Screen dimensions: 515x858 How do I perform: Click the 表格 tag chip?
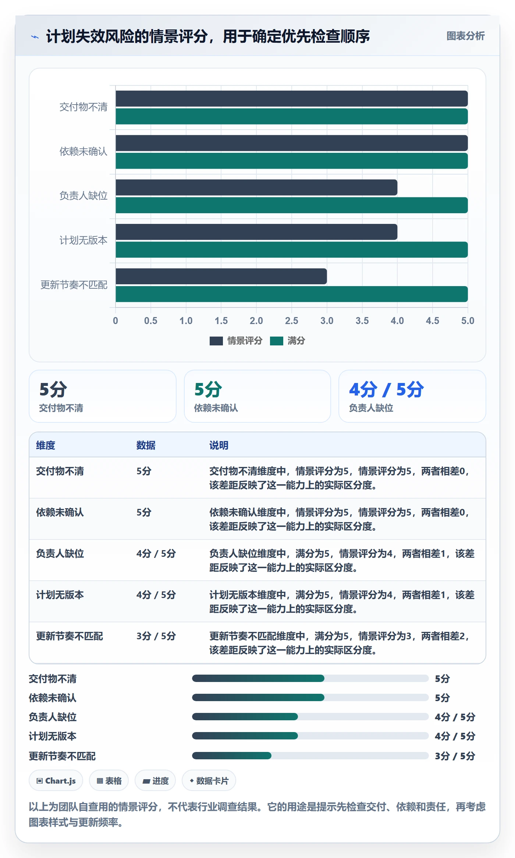click(x=109, y=781)
